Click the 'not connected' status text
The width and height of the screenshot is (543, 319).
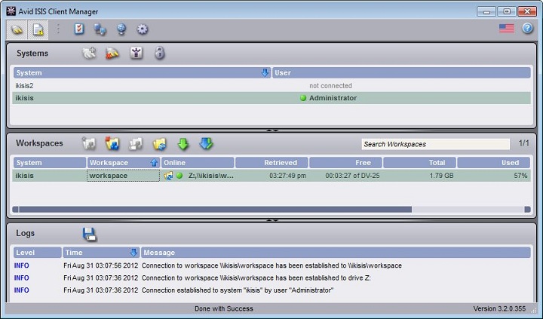tap(330, 85)
